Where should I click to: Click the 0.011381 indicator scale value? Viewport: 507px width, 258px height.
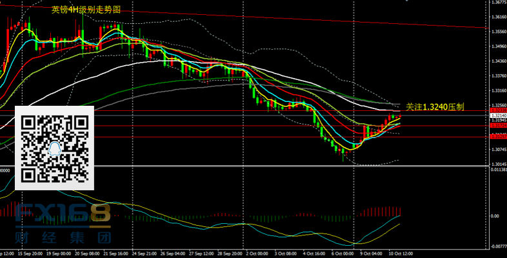tap(496, 170)
